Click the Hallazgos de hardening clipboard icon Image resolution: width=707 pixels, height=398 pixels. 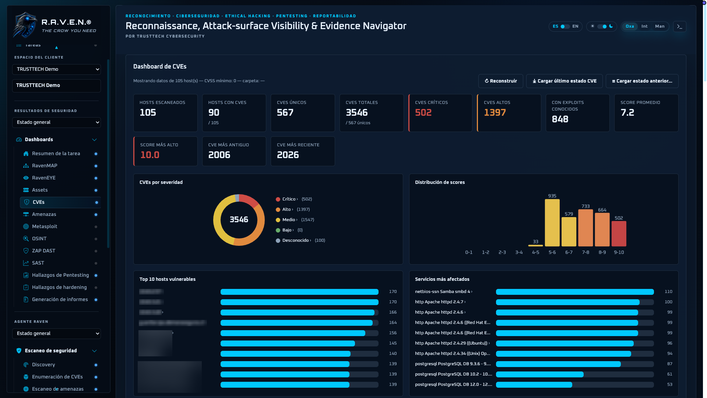[26, 287]
